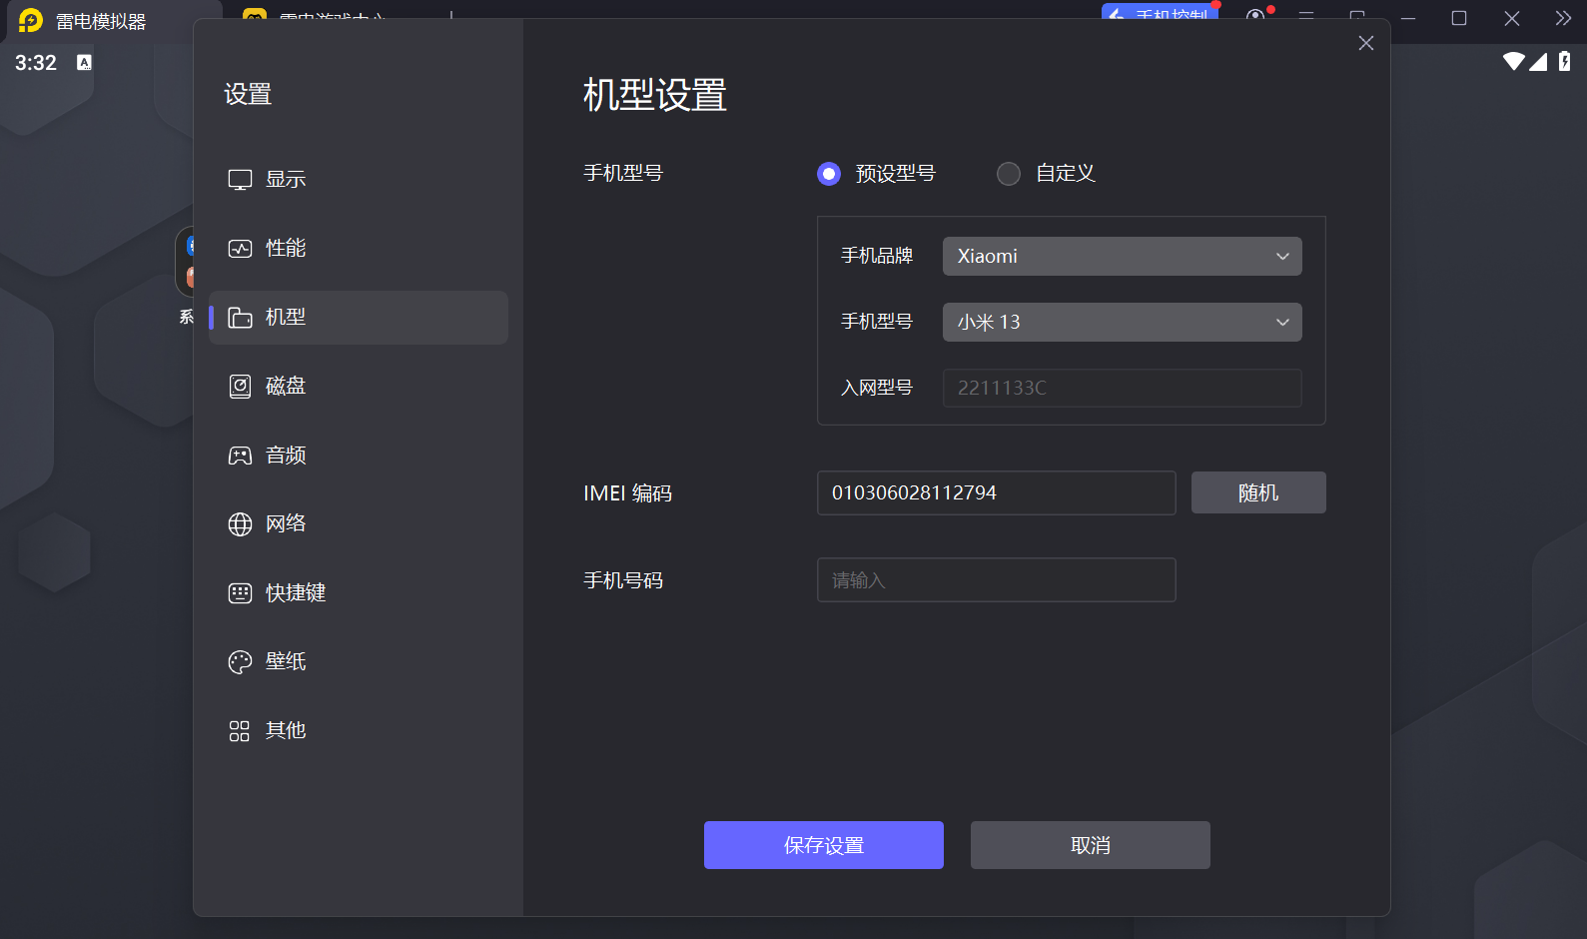1587x939 pixels.
Task: Minimize the 雷电模拟器 emulator window
Action: tap(1408, 18)
